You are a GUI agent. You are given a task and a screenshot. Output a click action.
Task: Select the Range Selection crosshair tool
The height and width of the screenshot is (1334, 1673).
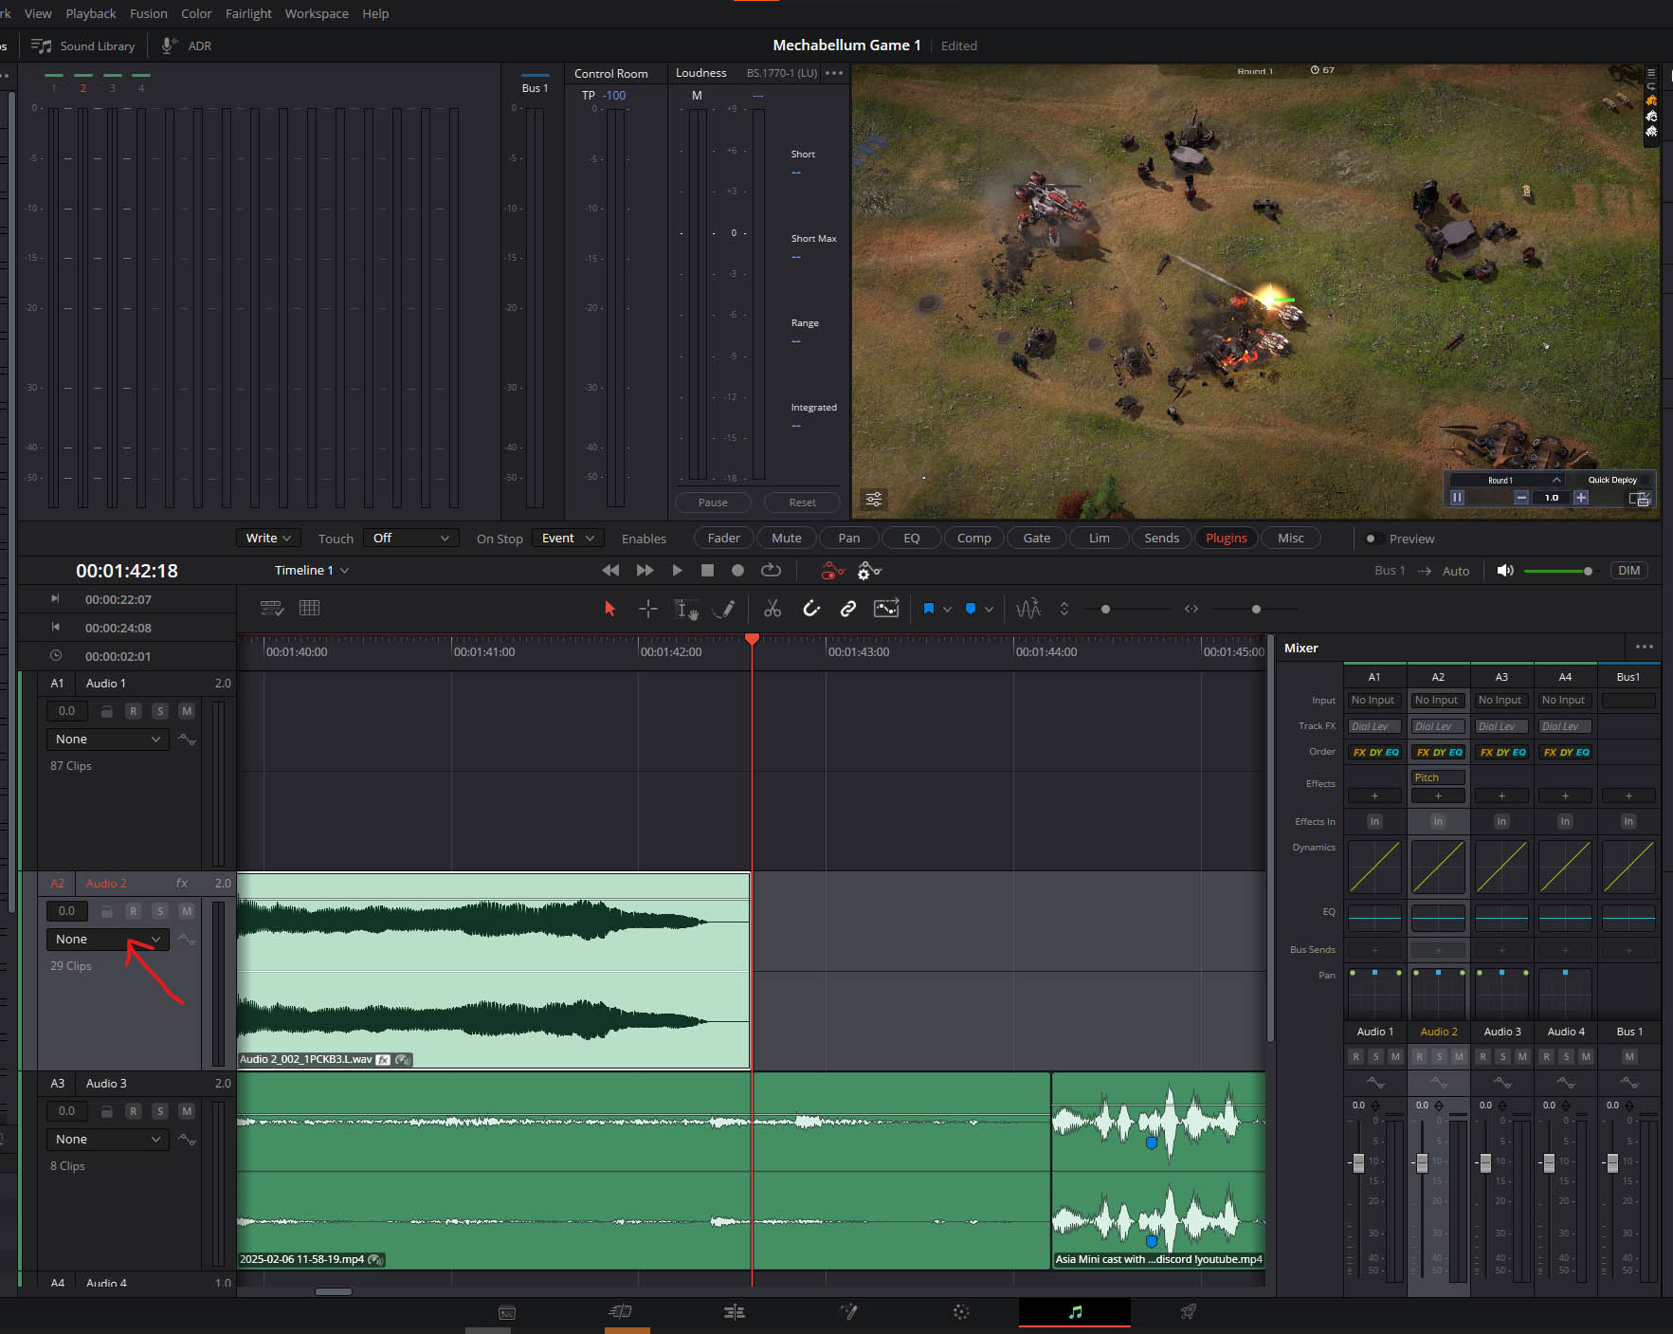click(647, 609)
